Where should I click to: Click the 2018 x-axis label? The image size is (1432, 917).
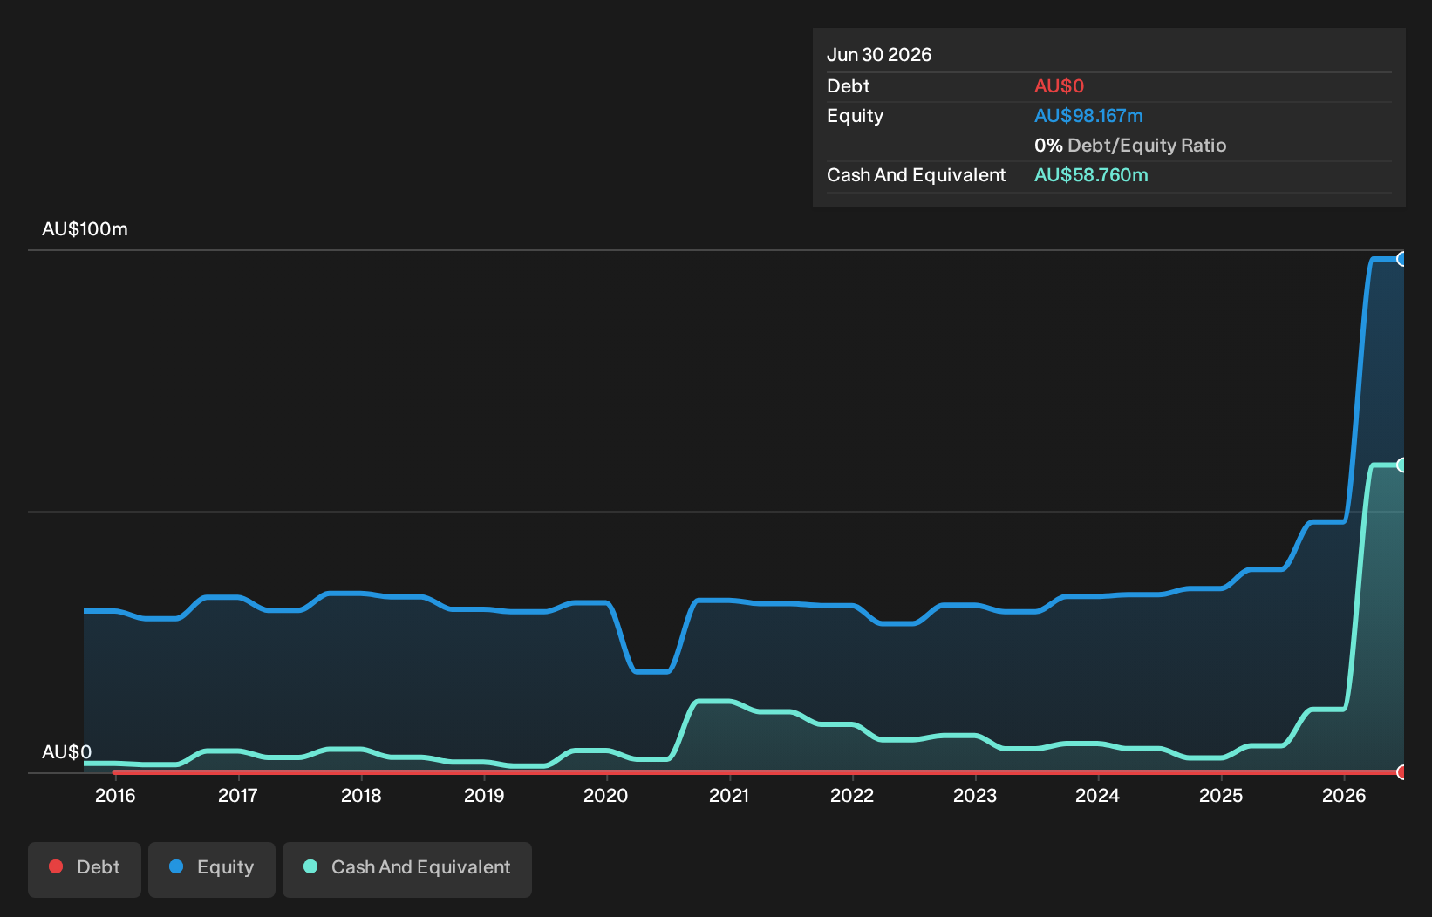point(361,795)
